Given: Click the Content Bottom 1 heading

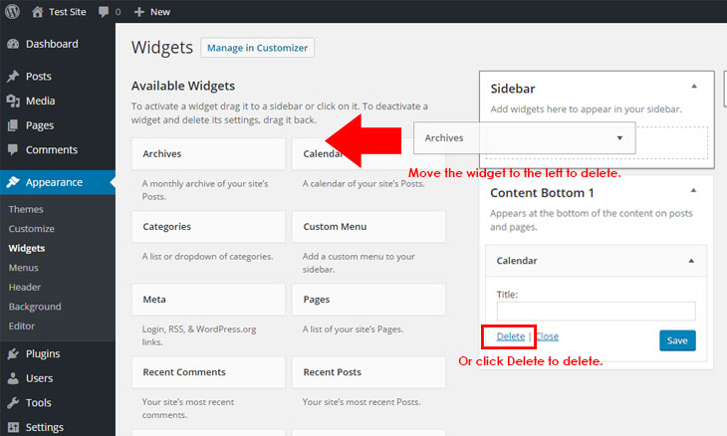Looking at the screenshot, I should pos(542,193).
